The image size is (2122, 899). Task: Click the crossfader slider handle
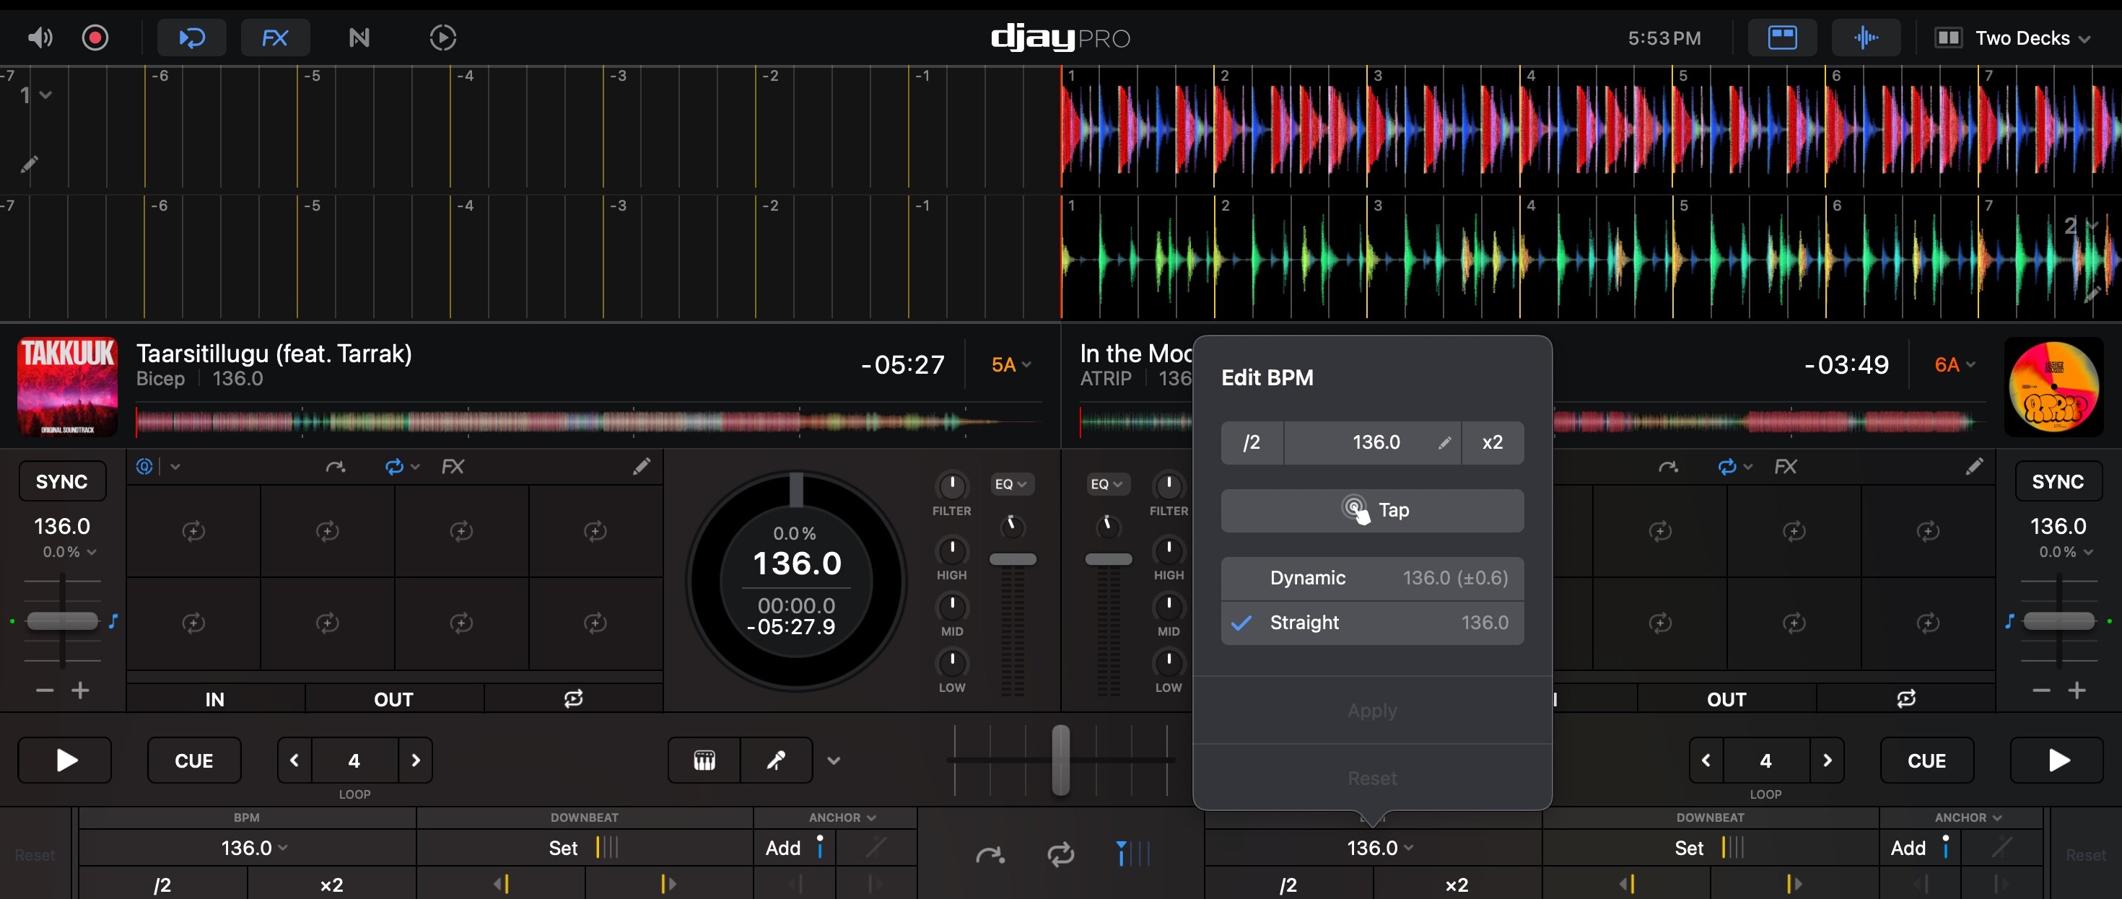1061,760
